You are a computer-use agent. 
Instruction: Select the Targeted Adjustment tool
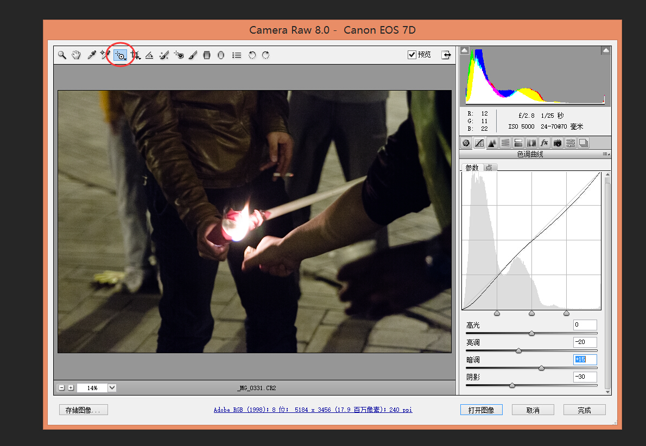(x=121, y=55)
